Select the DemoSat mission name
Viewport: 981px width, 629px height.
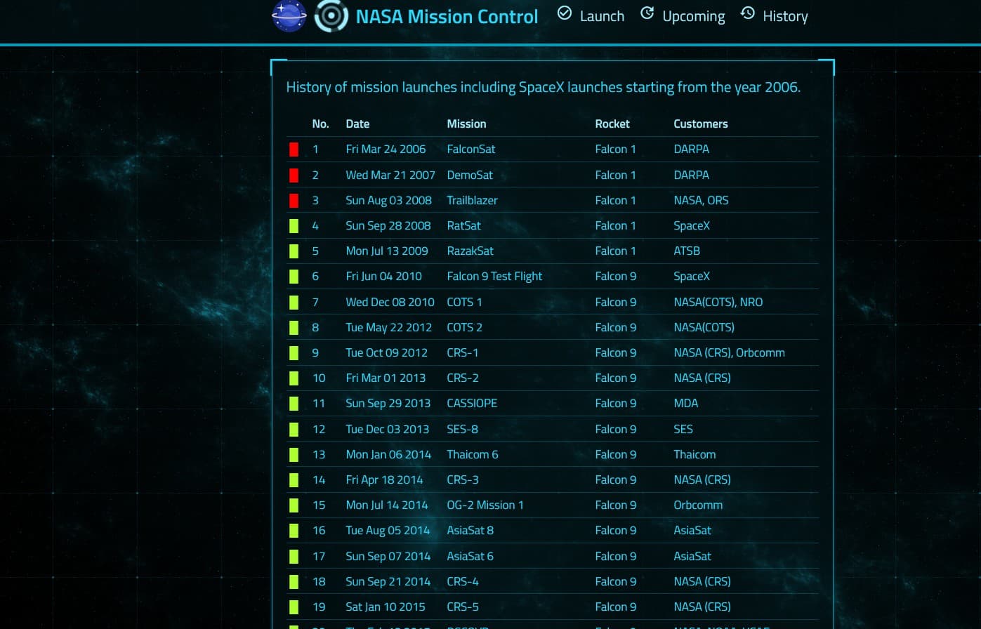pos(470,175)
